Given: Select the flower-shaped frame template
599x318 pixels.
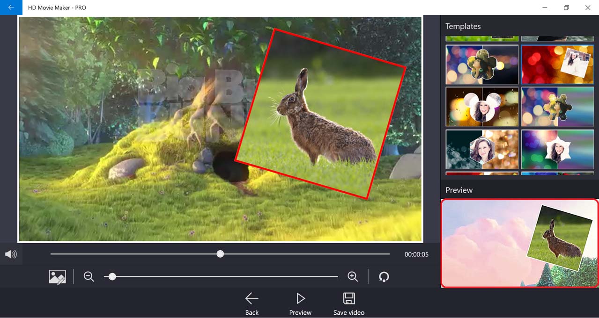Looking at the screenshot, I should pyautogui.click(x=482, y=65).
